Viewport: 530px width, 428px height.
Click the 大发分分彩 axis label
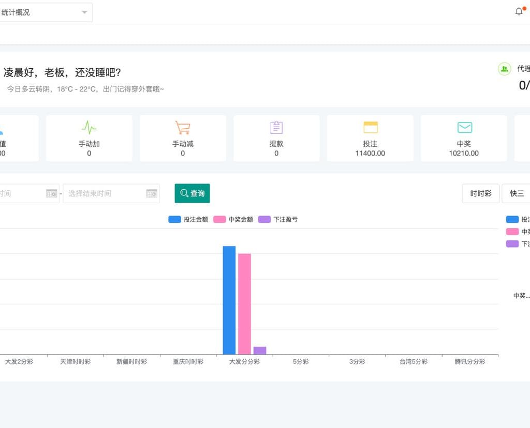[x=244, y=361]
